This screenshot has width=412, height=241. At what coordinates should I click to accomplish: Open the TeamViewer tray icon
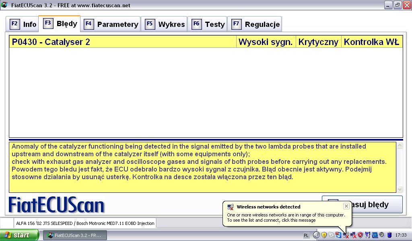[338, 235]
